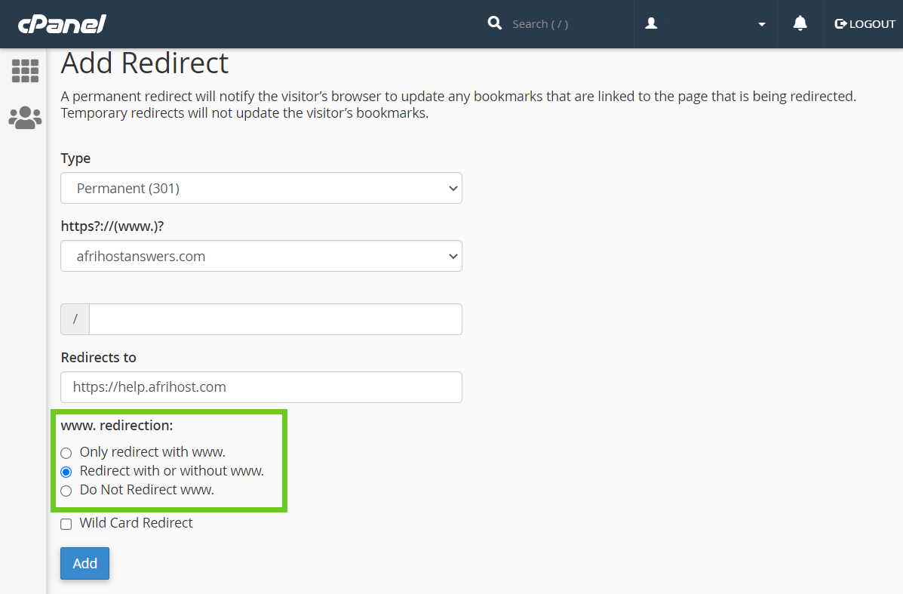Open the redirect Type dropdown

click(x=261, y=188)
